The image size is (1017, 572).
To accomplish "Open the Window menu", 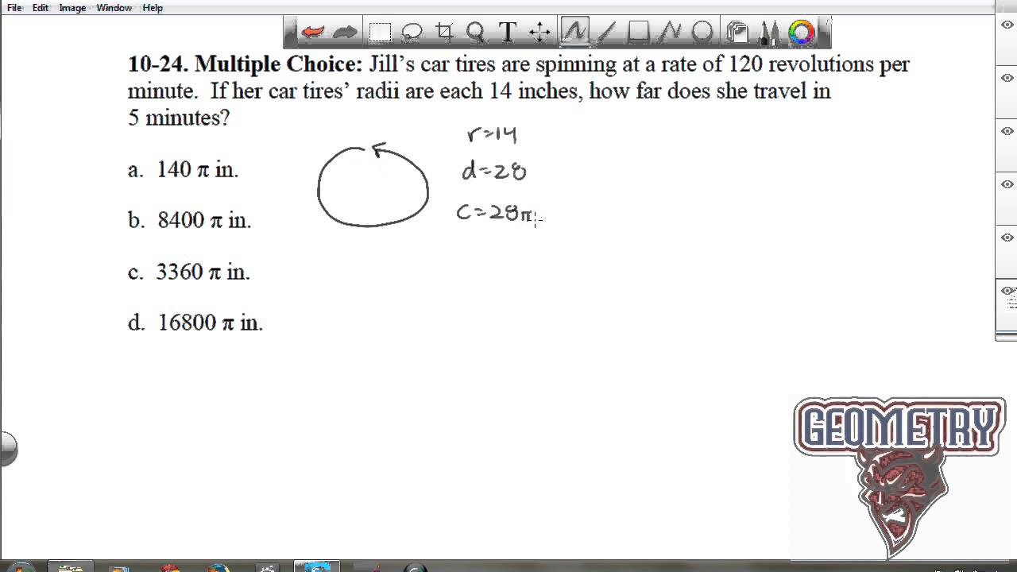I will 114,8.
